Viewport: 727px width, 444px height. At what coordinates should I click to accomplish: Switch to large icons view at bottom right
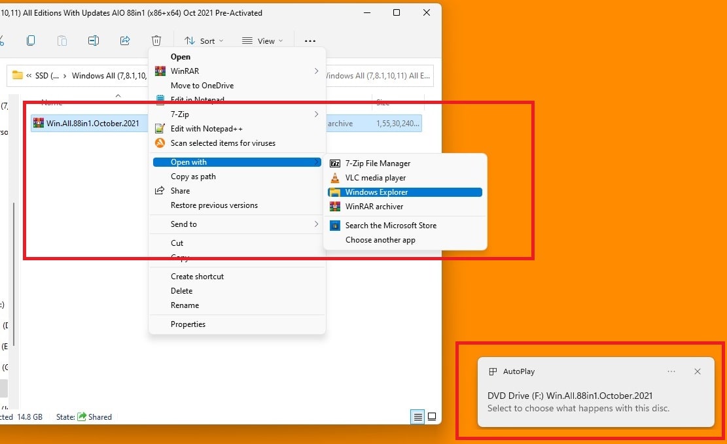pos(432,417)
